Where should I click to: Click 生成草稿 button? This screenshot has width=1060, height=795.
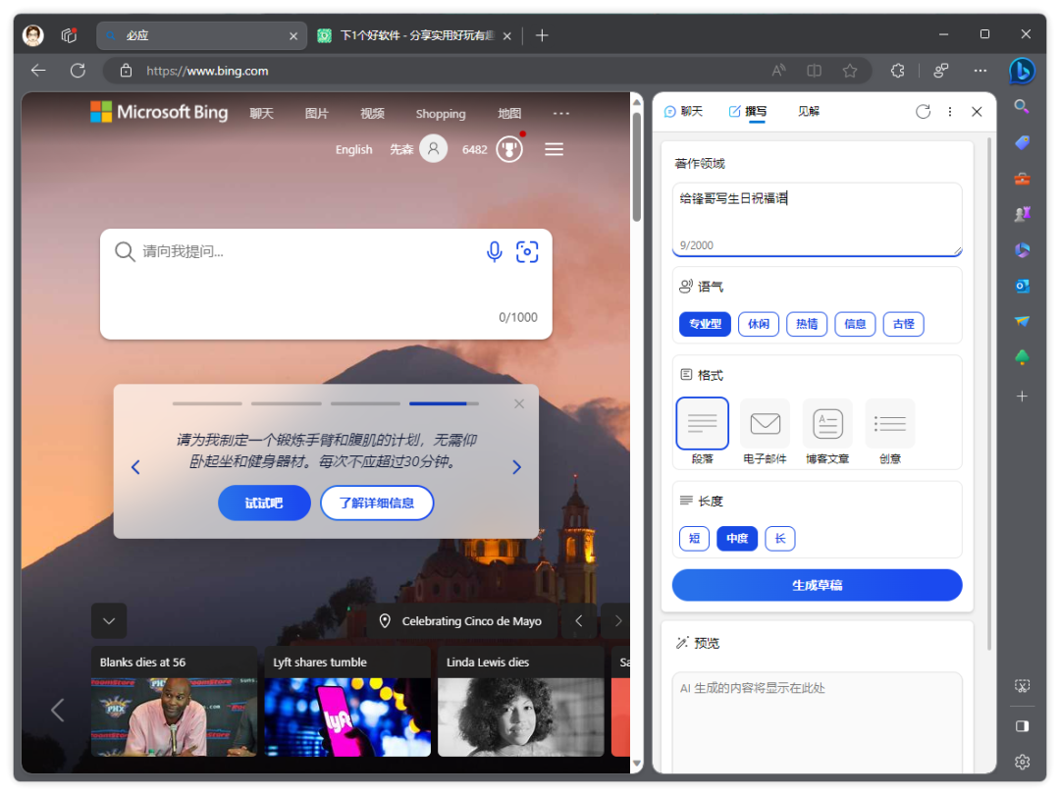coord(817,585)
